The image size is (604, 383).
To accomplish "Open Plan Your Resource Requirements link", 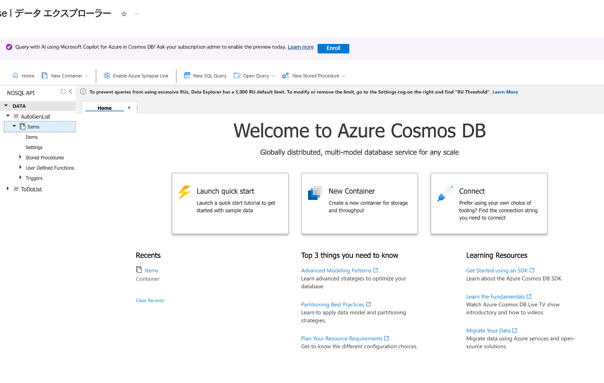I will coord(345,339).
